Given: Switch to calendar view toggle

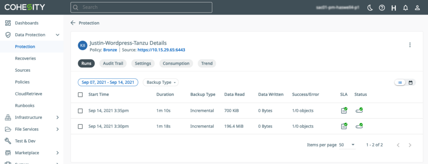Looking at the screenshot, I should tap(410, 83).
